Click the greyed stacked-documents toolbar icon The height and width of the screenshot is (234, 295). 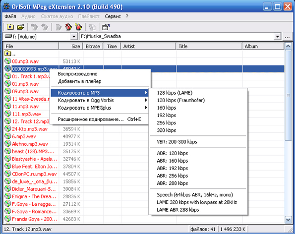click(92, 27)
